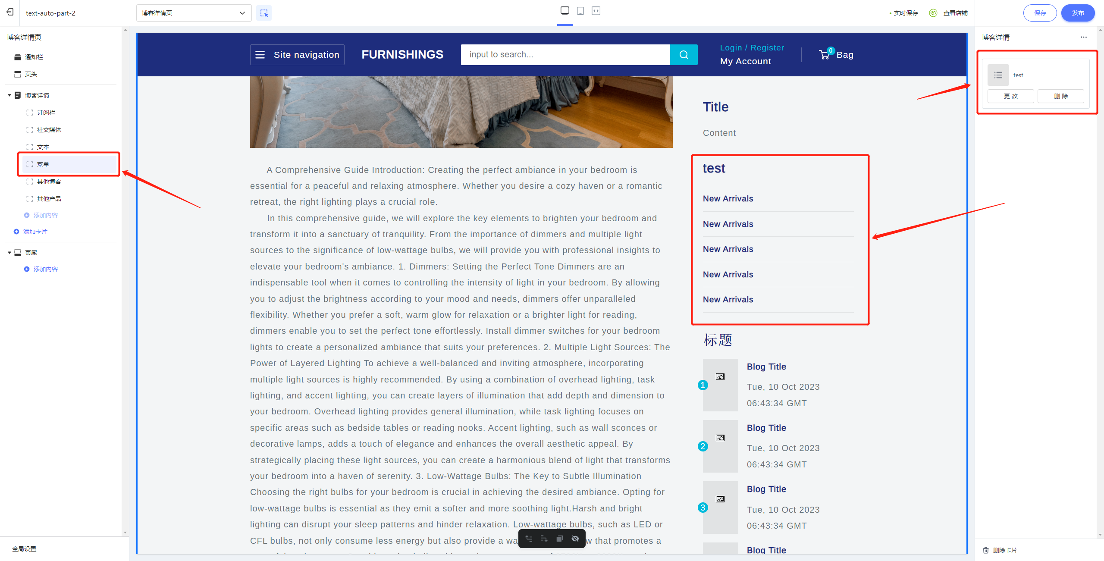Click the test menu list icon
The height and width of the screenshot is (561, 1104).
(x=998, y=75)
